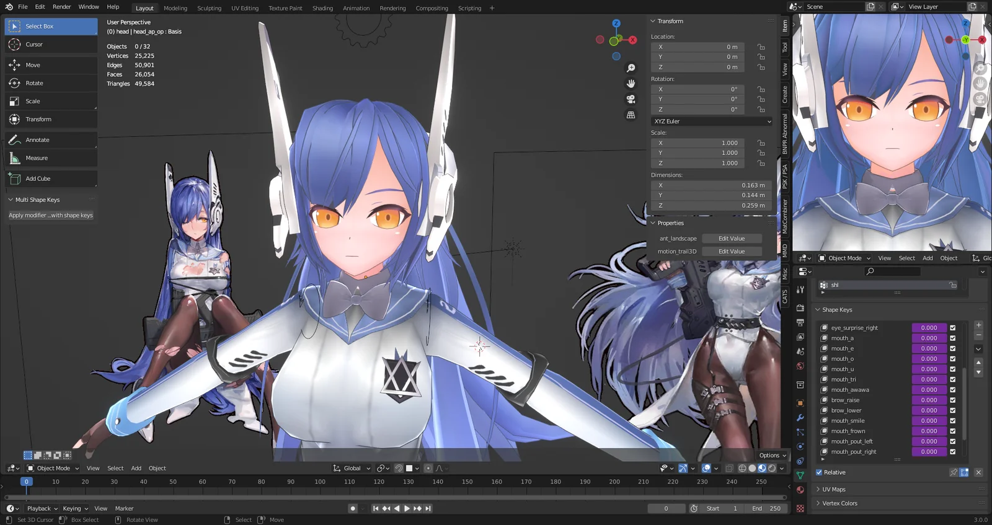Switch to the Shading workspace tab
Image resolution: width=992 pixels, height=525 pixels.
coord(322,8)
